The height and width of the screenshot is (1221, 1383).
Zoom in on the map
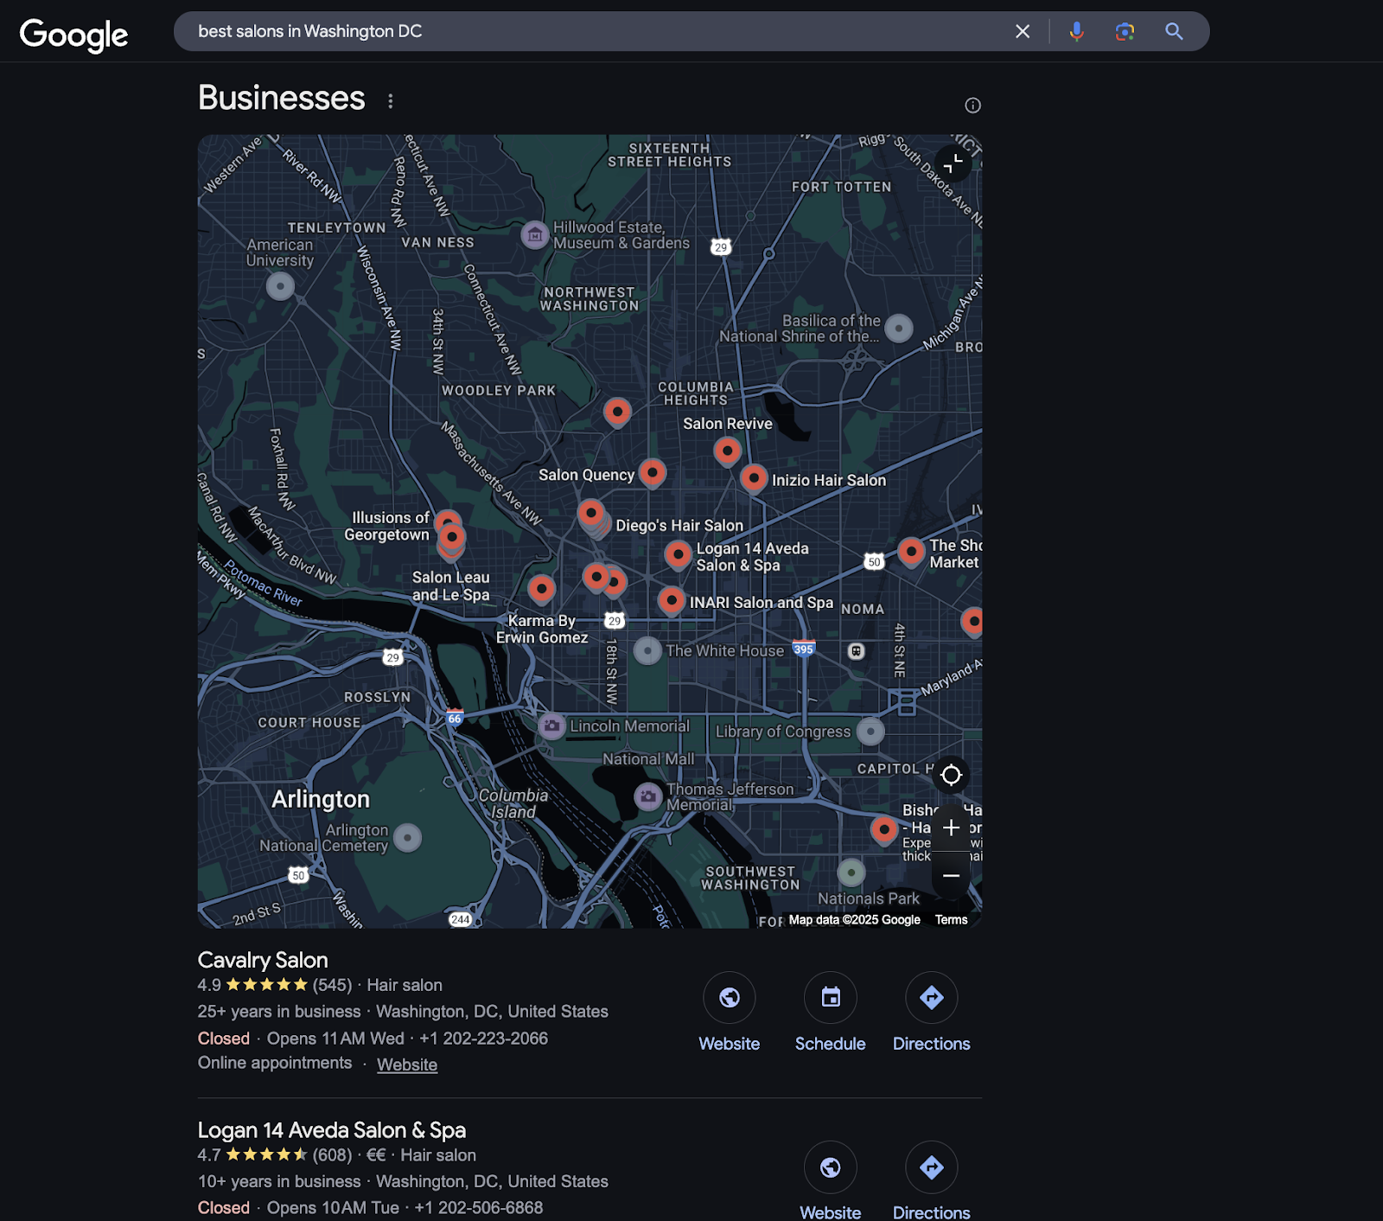tap(951, 828)
